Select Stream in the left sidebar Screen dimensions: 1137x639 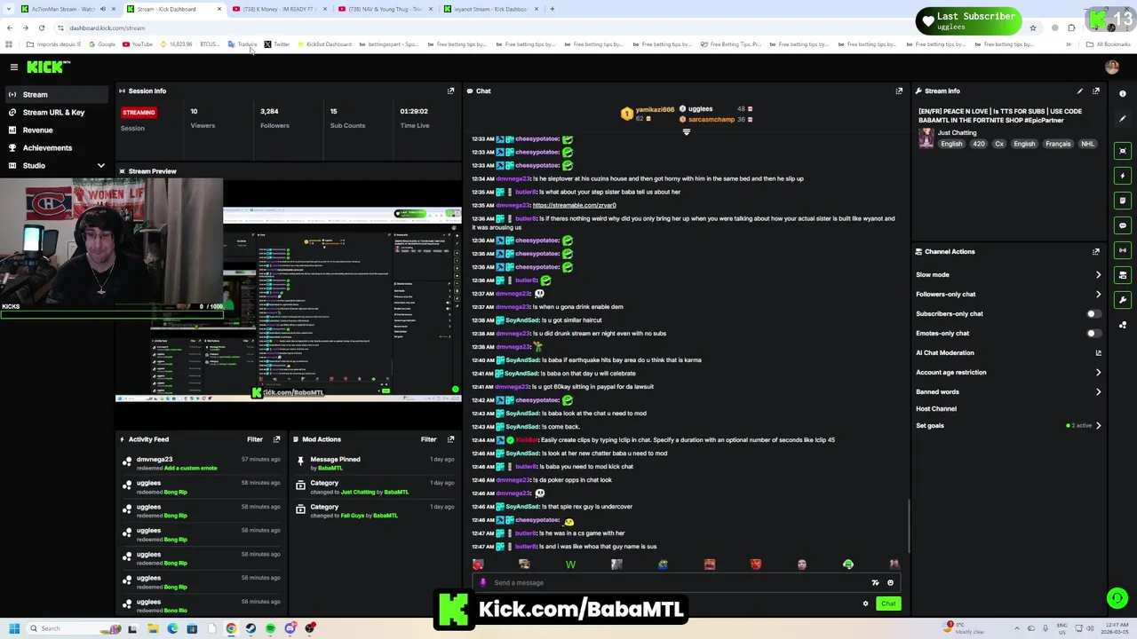pyautogui.click(x=57, y=94)
